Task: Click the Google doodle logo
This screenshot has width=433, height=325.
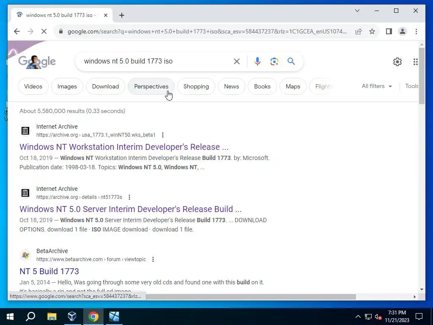Action: (37, 61)
